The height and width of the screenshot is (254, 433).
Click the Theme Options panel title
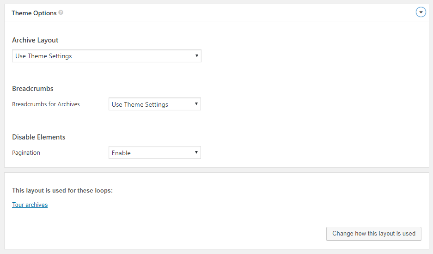(34, 13)
